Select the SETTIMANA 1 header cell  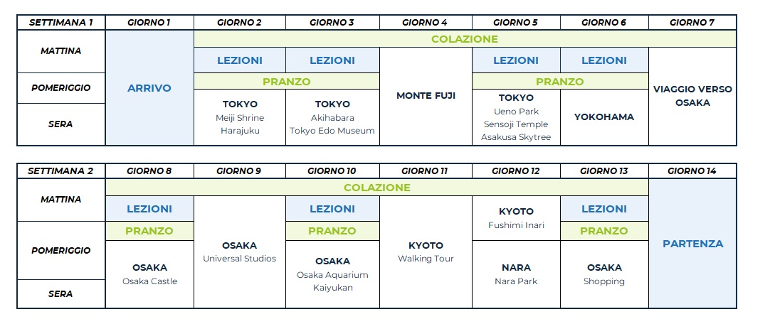61,22
